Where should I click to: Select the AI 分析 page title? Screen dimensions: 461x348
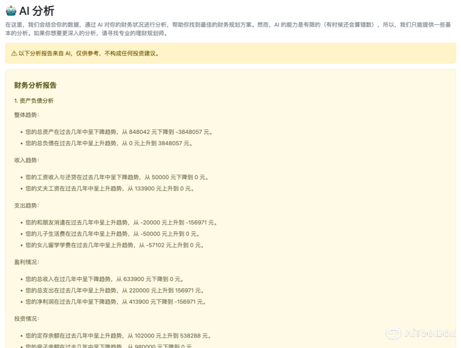36,11
